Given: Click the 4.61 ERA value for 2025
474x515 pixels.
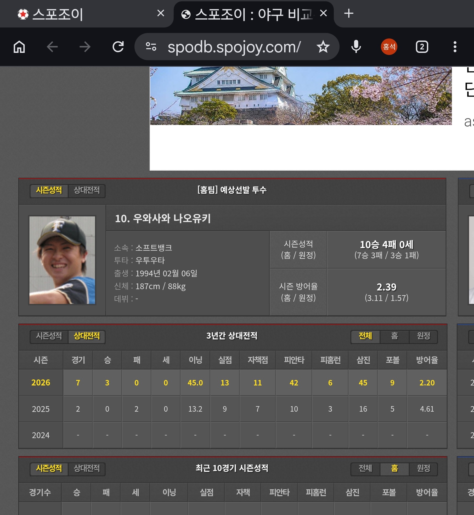Looking at the screenshot, I should (x=427, y=409).
